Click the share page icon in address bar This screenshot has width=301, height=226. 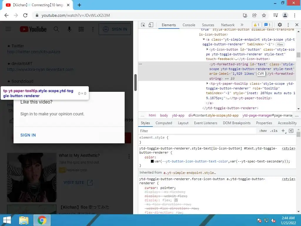point(255,15)
